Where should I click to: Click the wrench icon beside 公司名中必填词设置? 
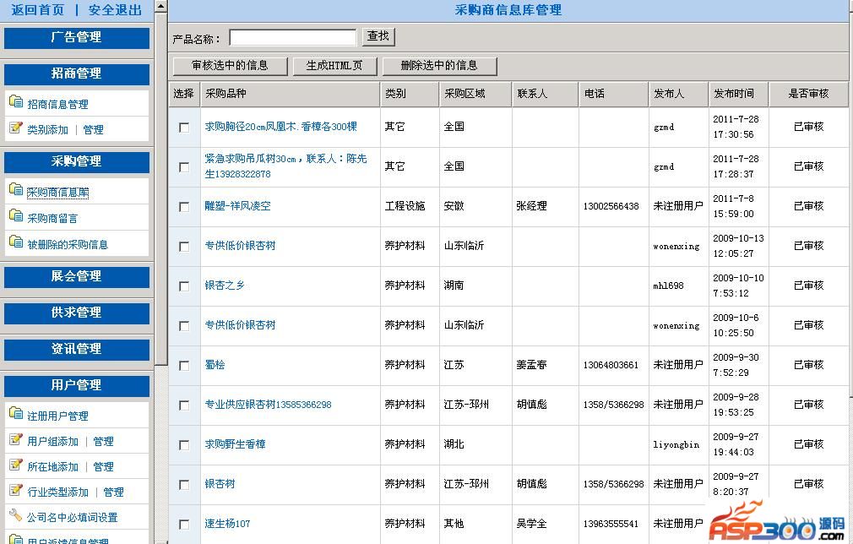(15, 516)
